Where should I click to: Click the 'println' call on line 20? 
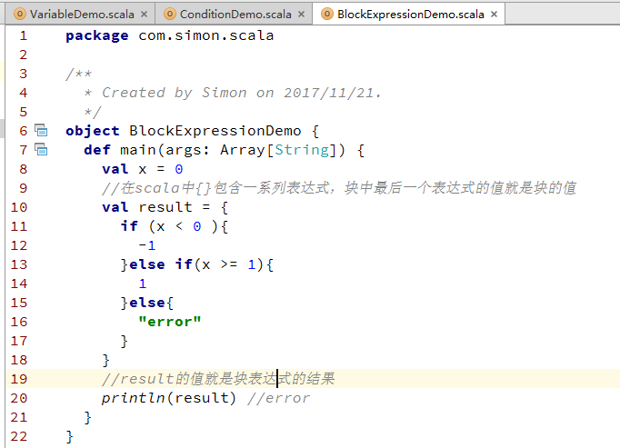(134, 398)
